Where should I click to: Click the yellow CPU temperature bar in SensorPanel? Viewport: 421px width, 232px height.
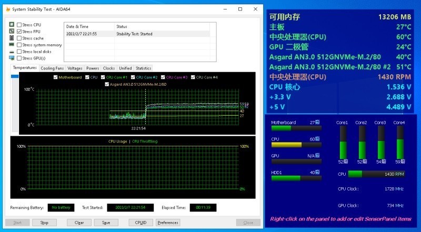[296, 145]
